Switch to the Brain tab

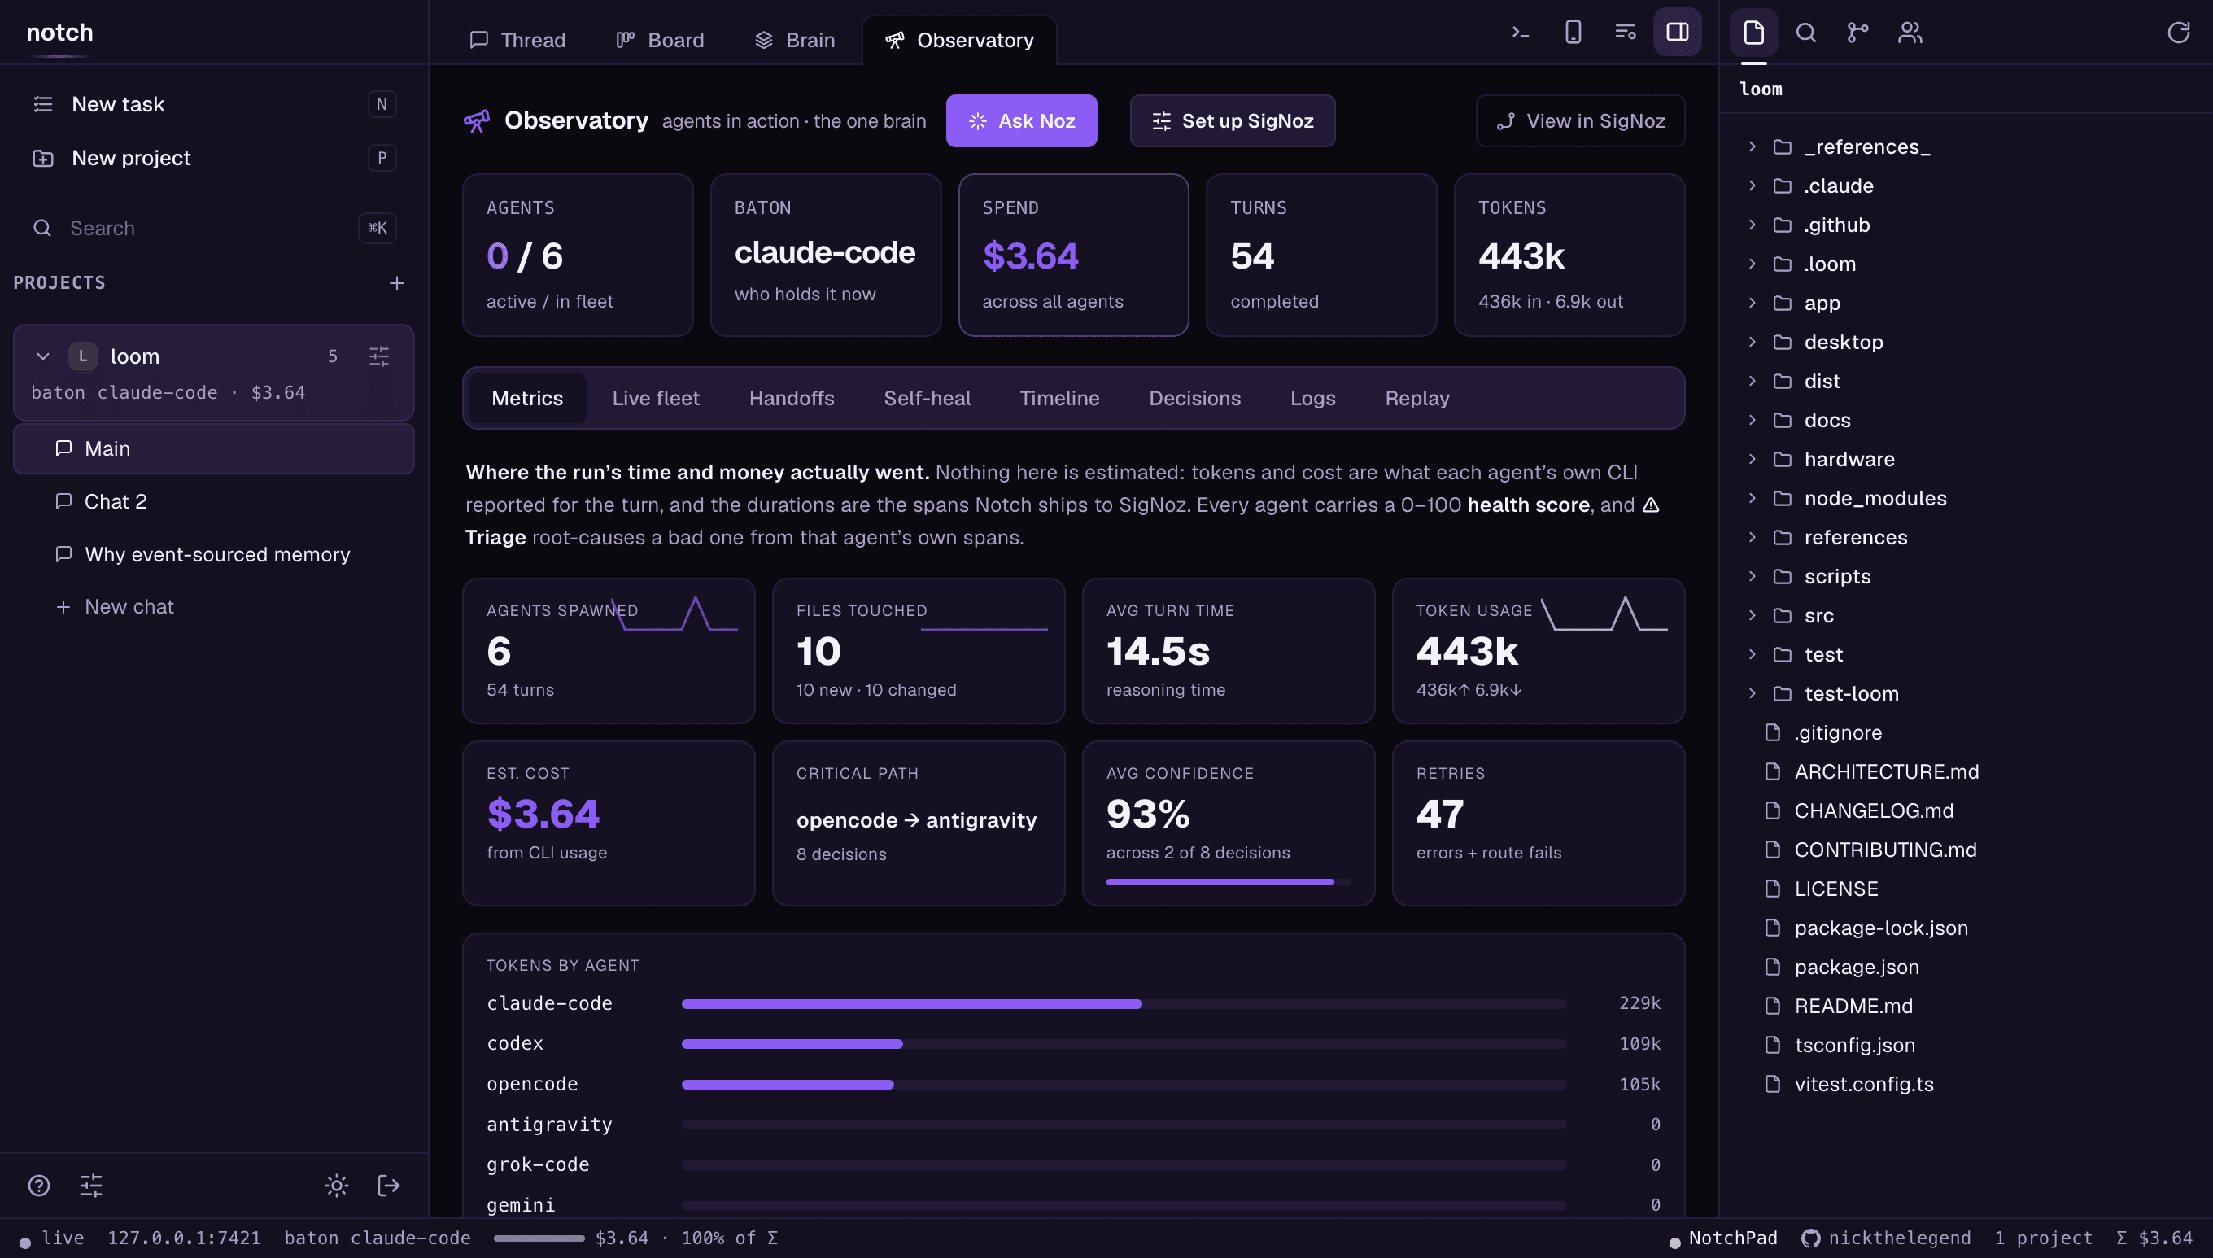(x=795, y=40)
